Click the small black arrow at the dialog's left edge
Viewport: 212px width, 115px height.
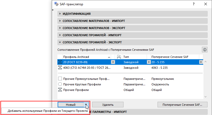coord(53,10)
